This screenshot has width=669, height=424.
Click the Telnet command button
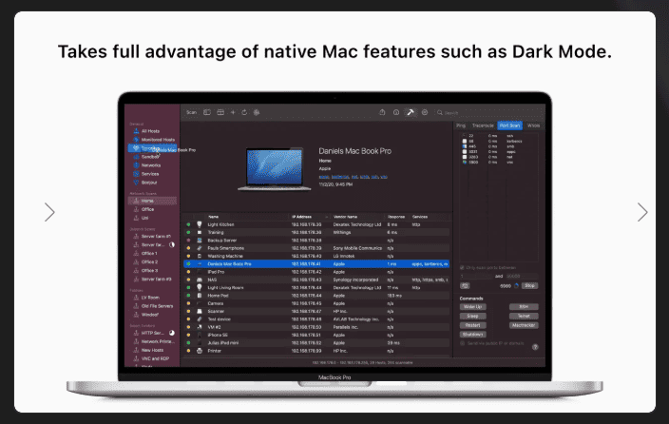pyautogui.click(x=524, y=316)
